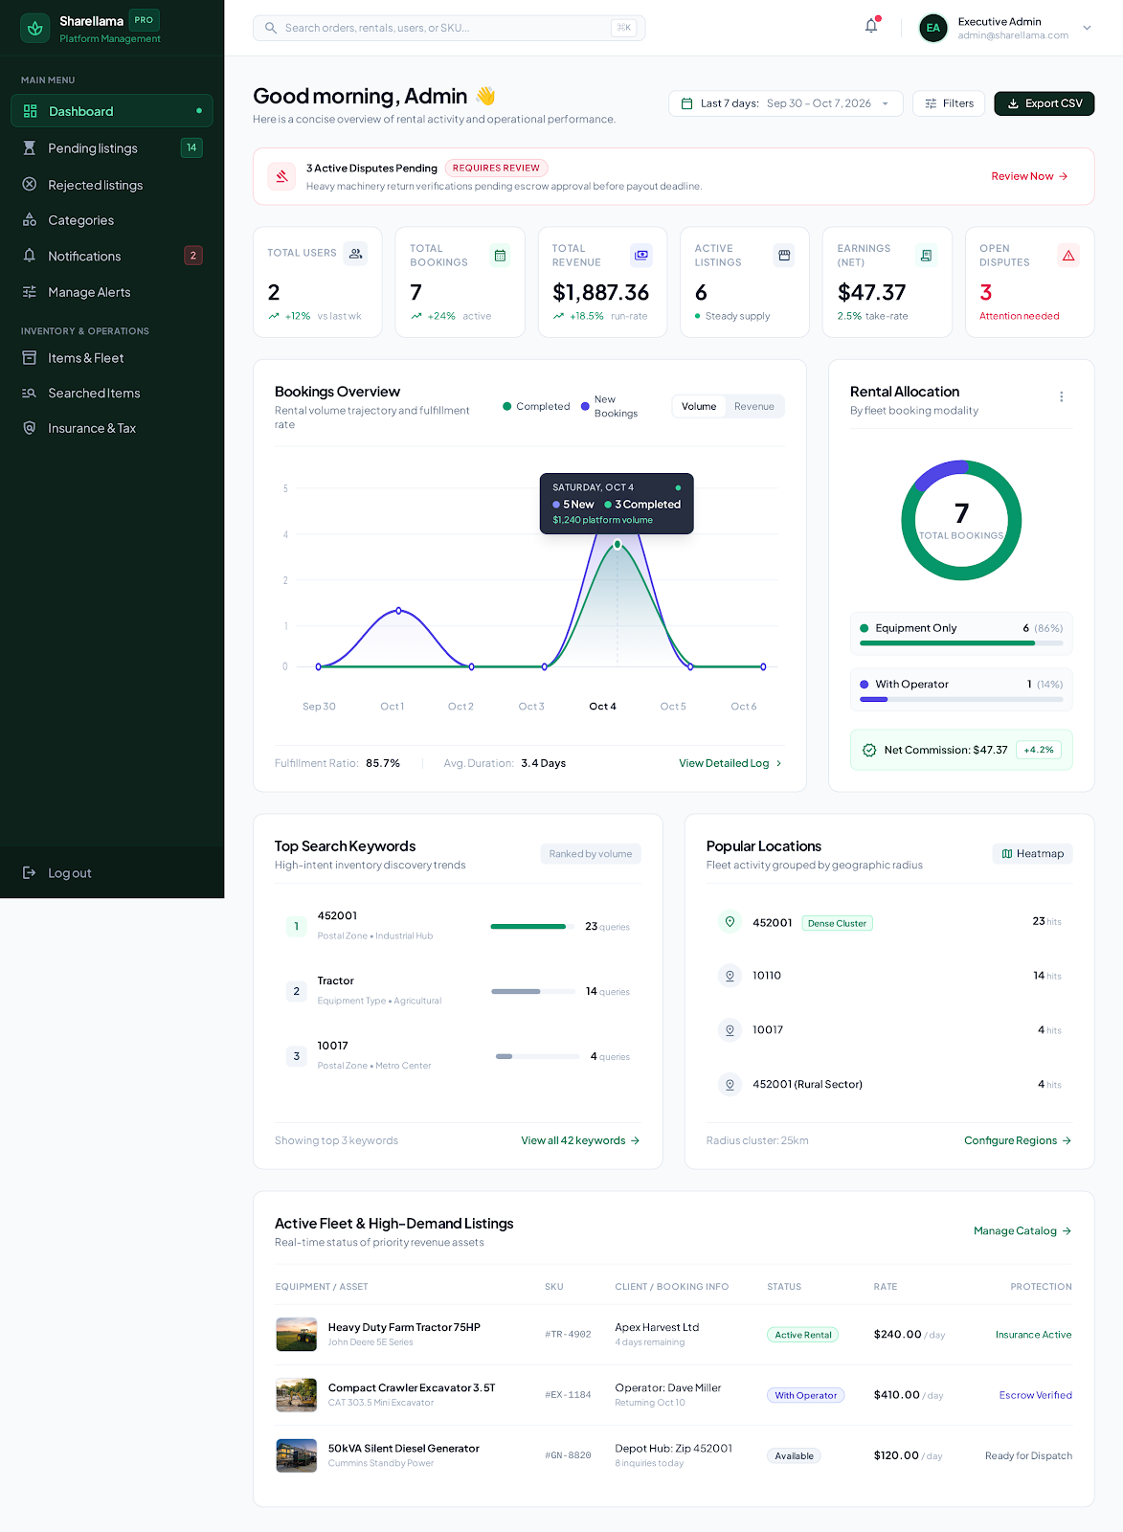
Task: Click the Earnings receipt icon
Action: (x=926, y=256)
